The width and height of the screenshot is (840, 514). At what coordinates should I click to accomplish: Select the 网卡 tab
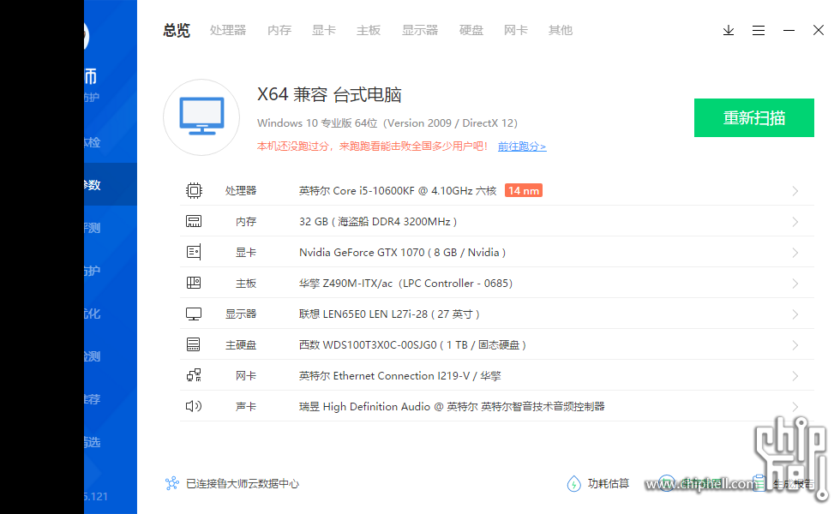[515, 31]
